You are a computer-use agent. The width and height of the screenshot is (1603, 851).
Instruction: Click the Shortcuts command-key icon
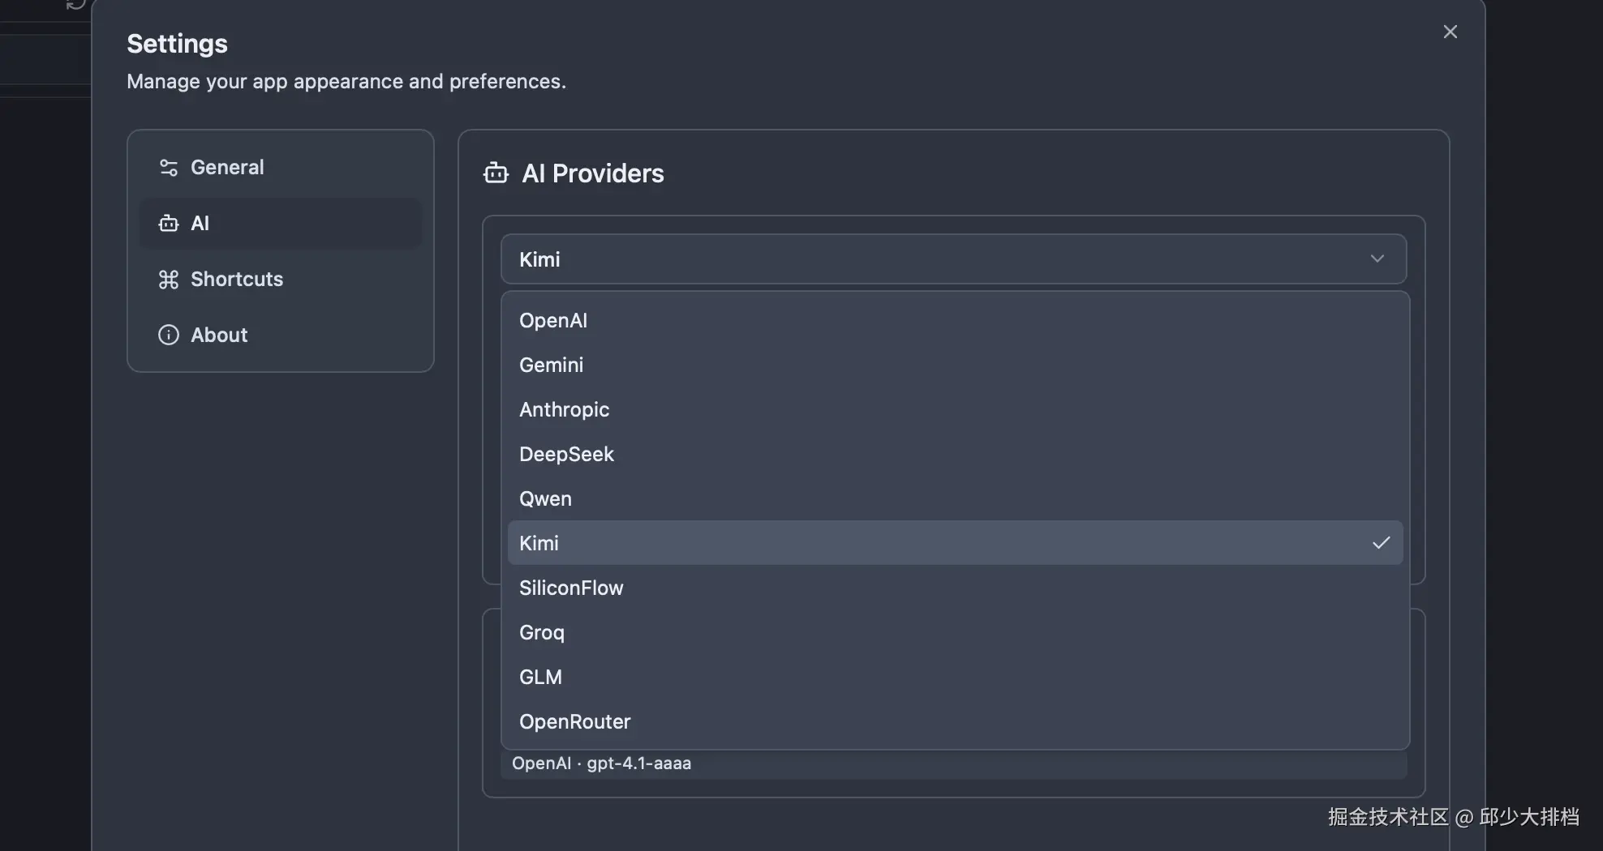169,280
